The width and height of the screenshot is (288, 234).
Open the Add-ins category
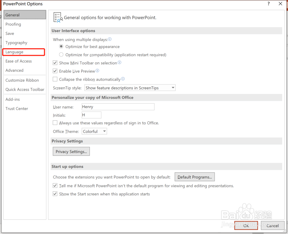(x=25, y=99)
